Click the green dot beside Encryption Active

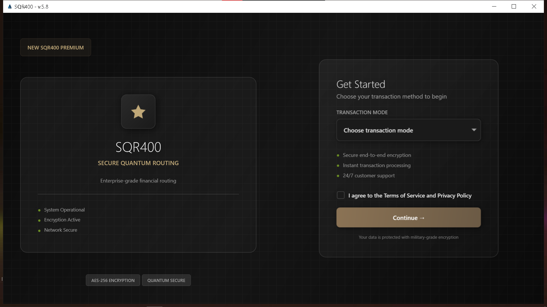pyautogui.click(x=39, y=220)
